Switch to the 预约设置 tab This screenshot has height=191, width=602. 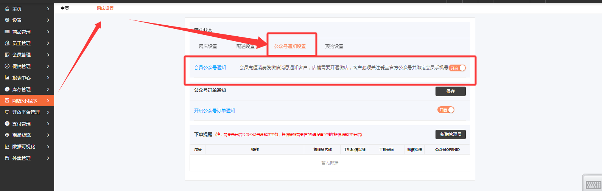(x=334, y=47)
